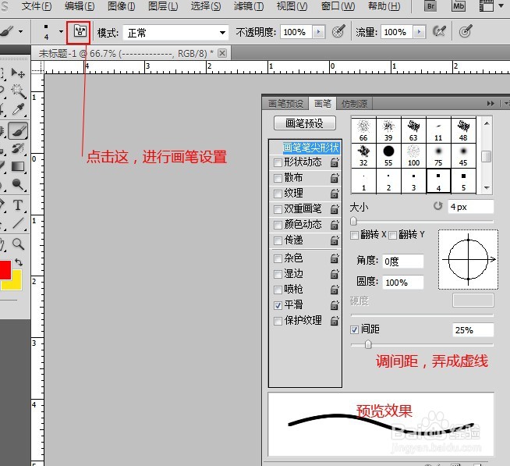Switch to the 画笔预设 tab
The height and width of the screenshot is (466, 510).
tap(286, 104)
